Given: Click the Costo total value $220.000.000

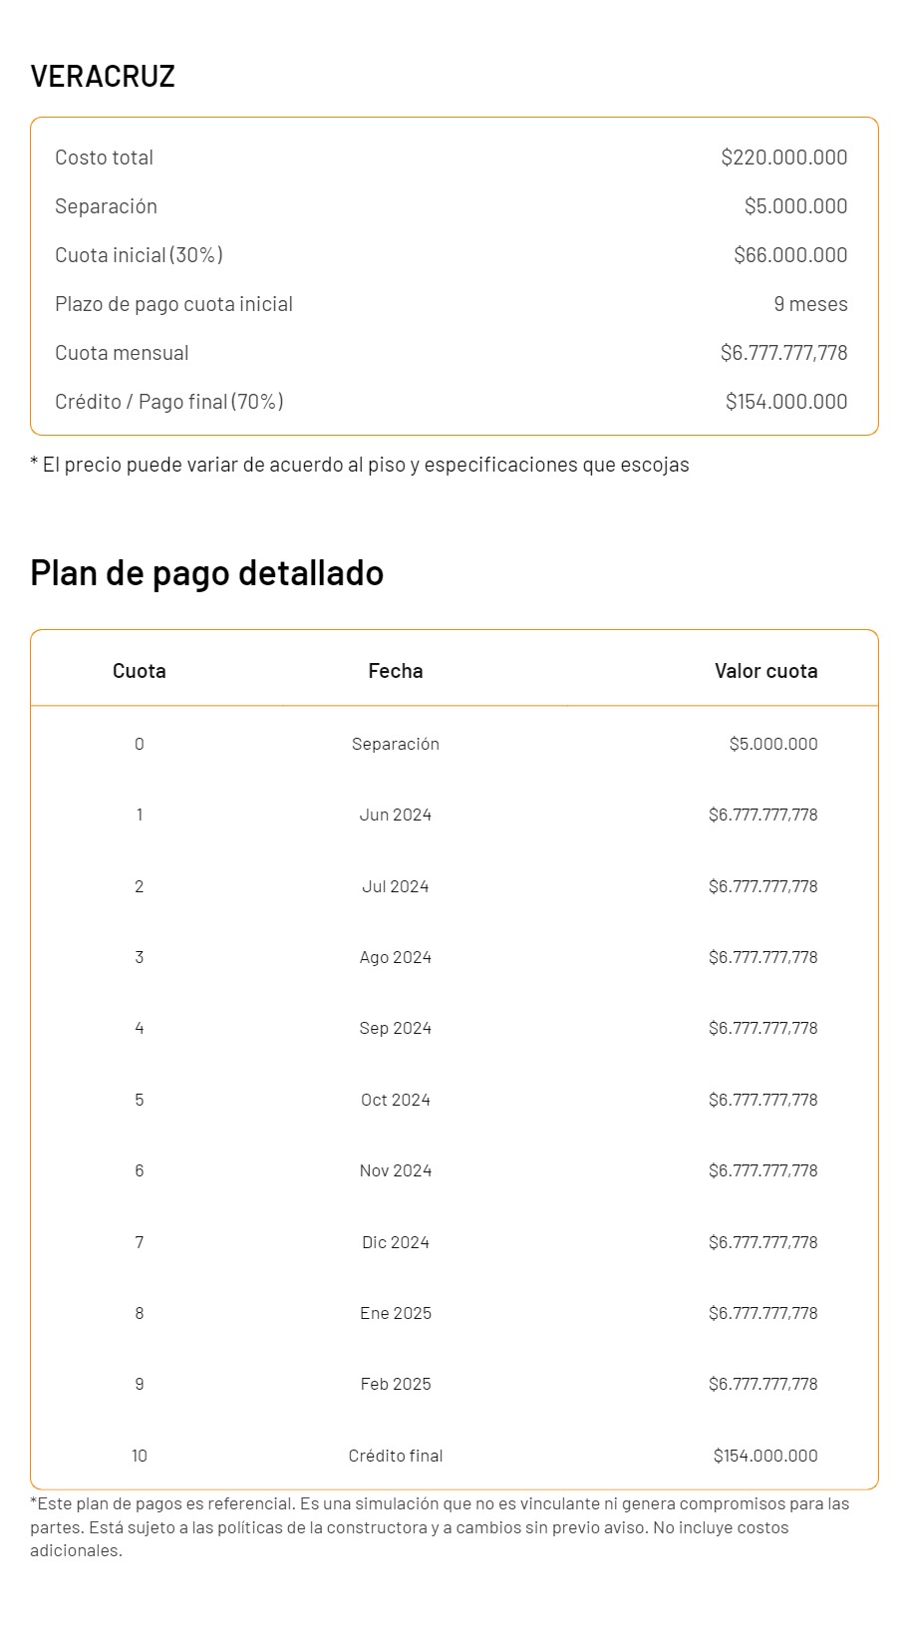Looking at the screenshot, I should [x=783, y=158].
